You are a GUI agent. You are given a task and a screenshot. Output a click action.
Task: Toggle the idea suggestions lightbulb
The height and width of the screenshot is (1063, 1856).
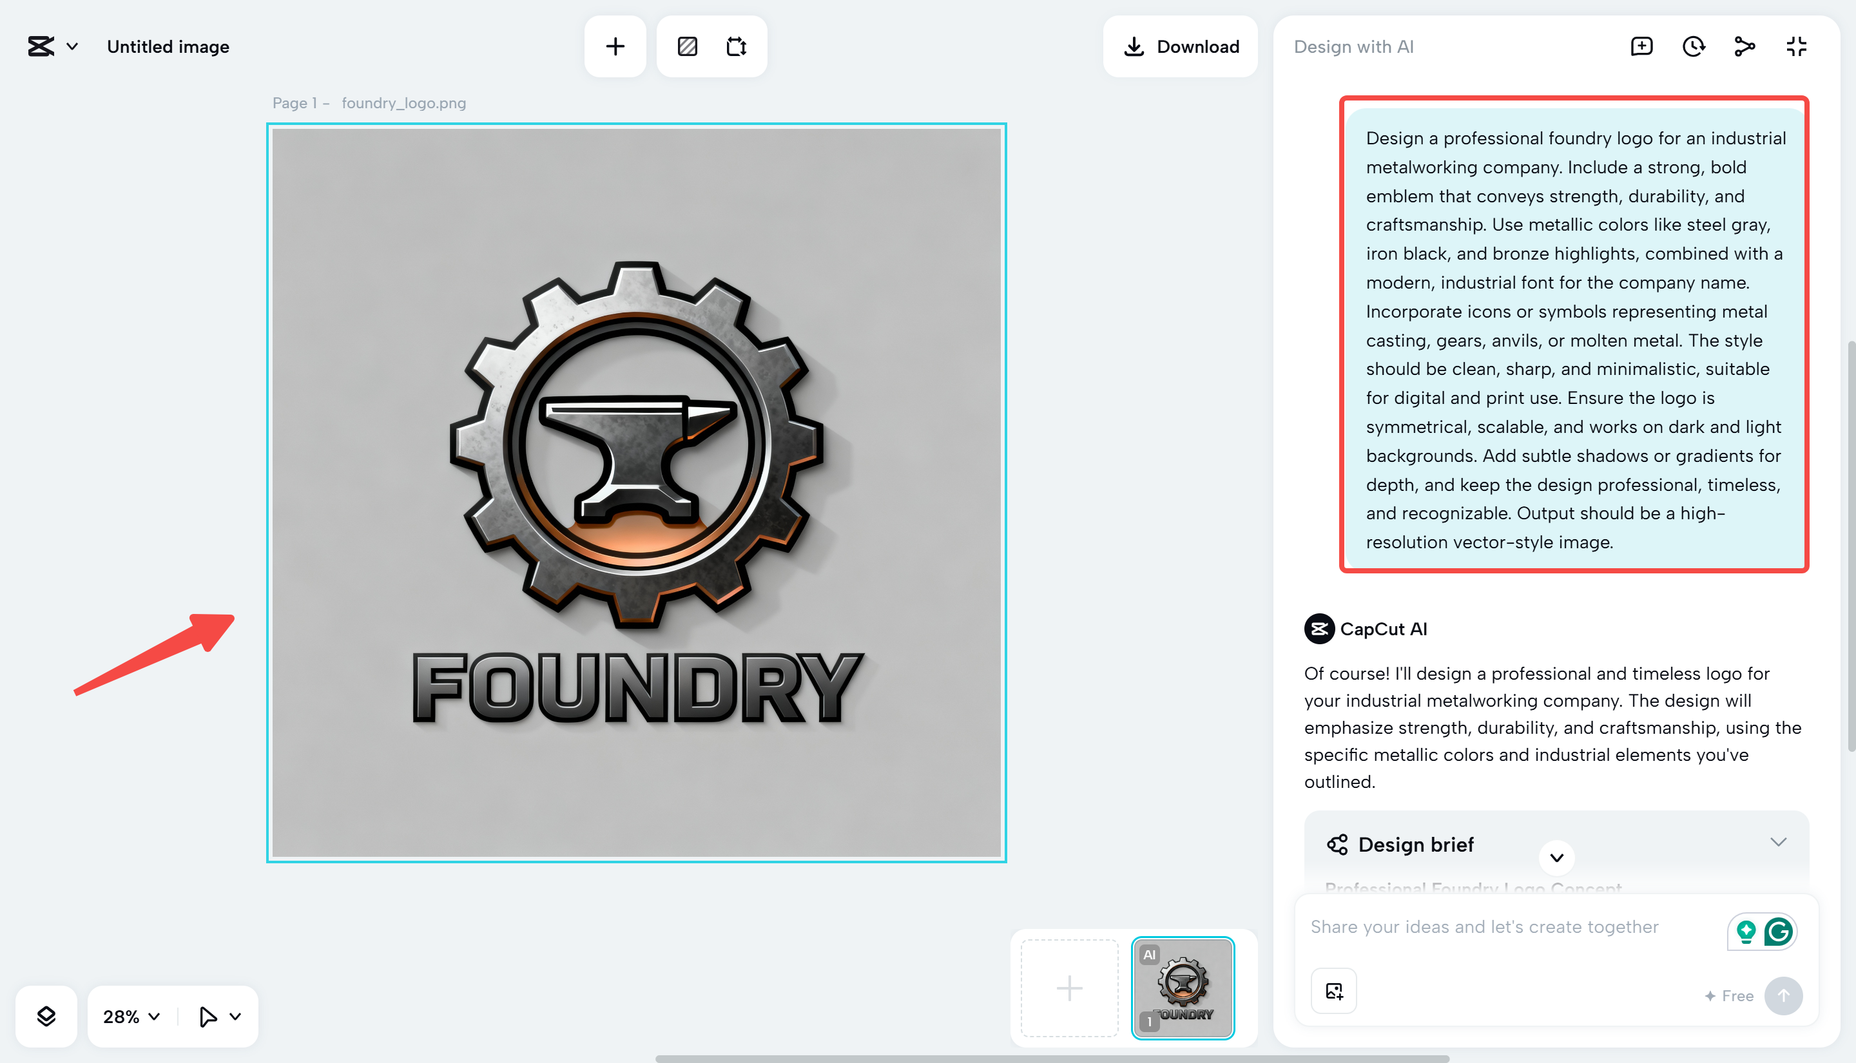pyautogui.click(x=1746, y=932)
